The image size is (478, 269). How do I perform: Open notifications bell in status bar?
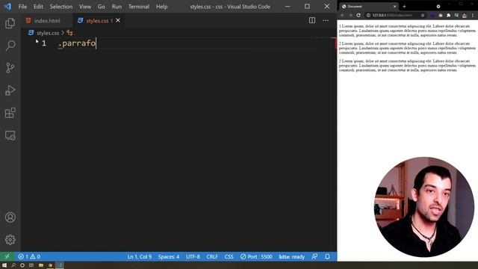click(x=327, y=256)
